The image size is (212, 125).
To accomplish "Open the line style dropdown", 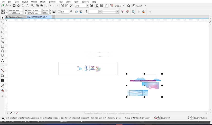I will pyautogui.click(x=117, y=12).
